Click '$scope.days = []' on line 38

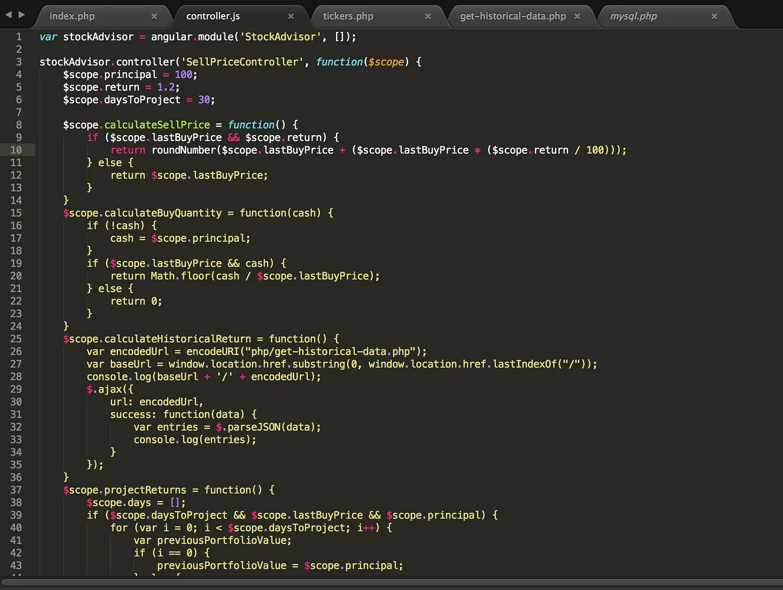[133, 503]
